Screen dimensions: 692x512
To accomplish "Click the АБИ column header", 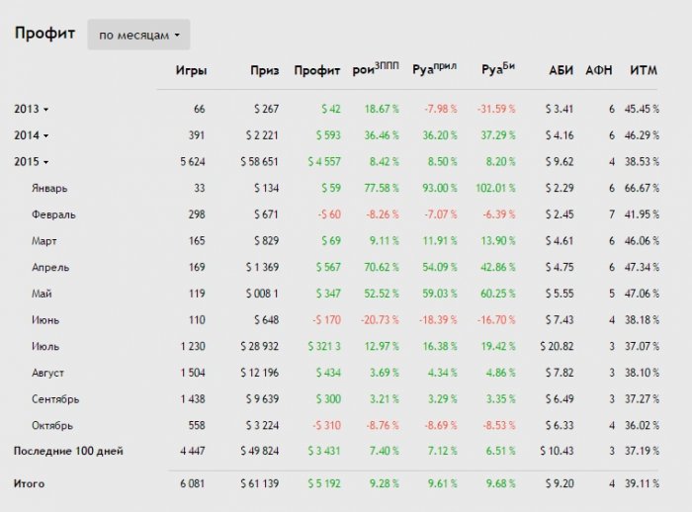I will tap(560, 70).
